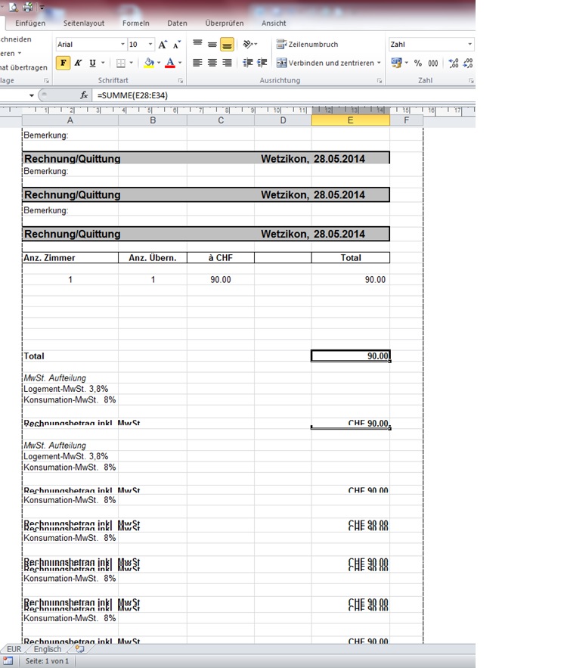Align cell text left

197,63
